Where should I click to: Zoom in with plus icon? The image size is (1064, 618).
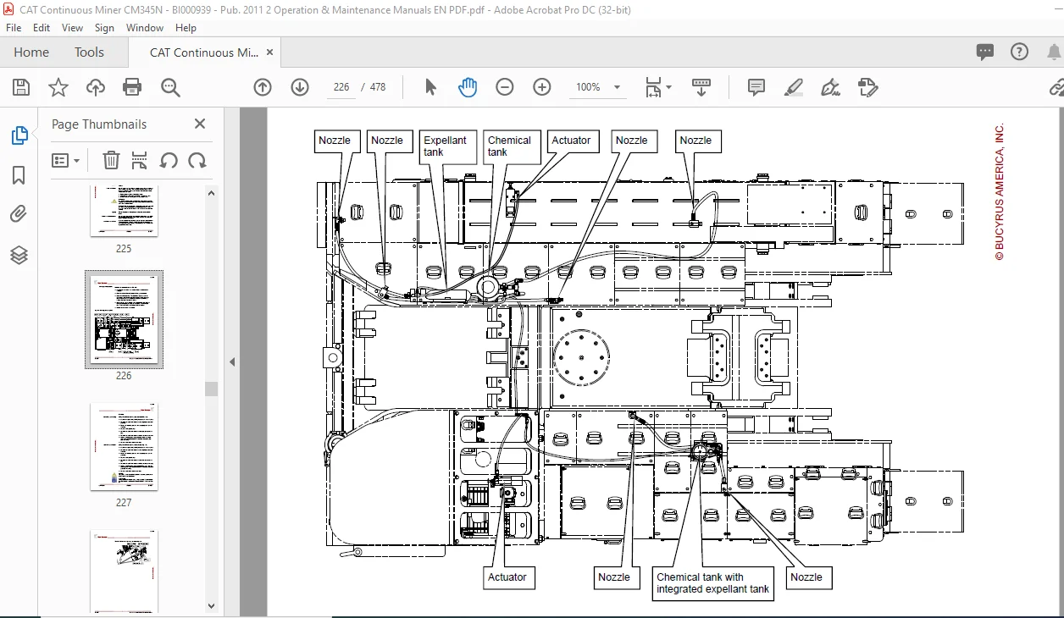(x=542, y=87)
